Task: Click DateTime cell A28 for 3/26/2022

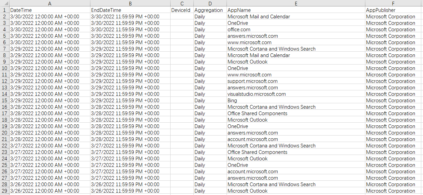Action: point(50,184)
